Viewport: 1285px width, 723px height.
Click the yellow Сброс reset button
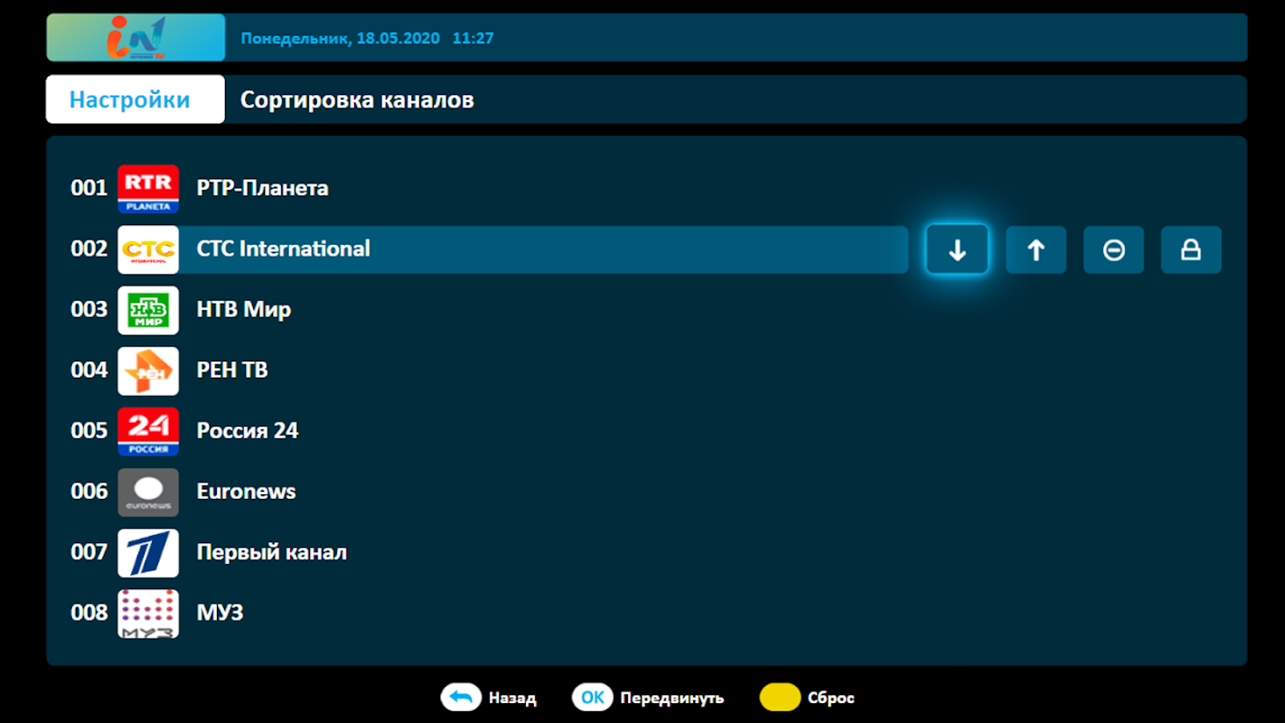click(807, 698)
